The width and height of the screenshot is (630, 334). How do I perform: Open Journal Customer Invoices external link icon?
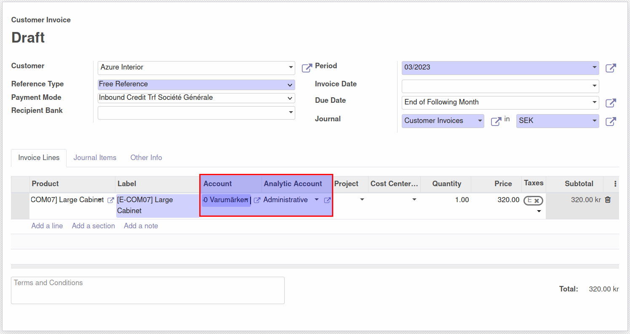496,121
